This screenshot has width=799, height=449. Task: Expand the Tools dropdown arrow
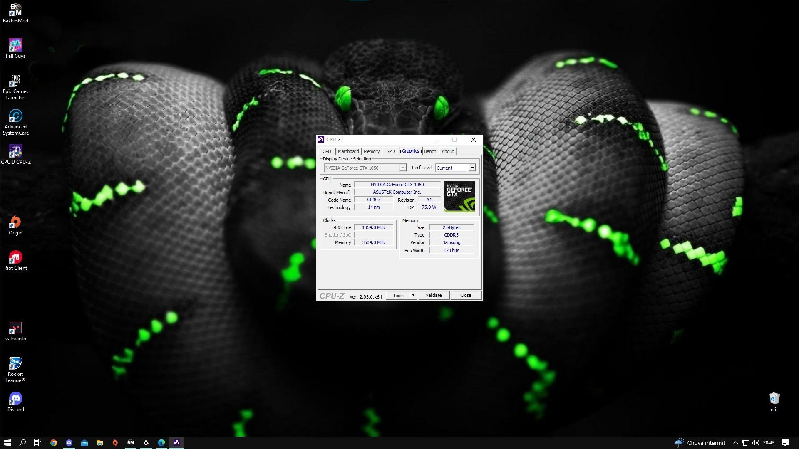pos(413,295)
